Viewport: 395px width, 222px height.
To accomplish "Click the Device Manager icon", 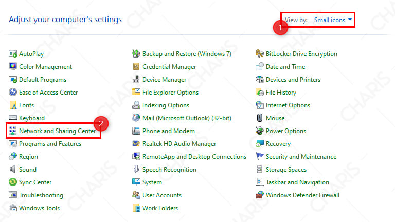I will point(136,79).
